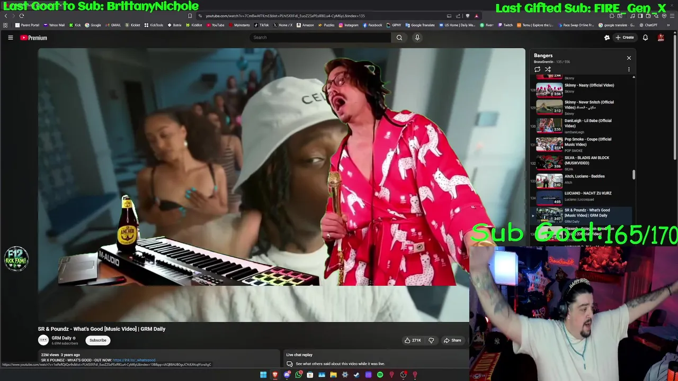Viewport: 678px width, 381px height.
Task: Open WhatsApp from the taskbar
Action: [x=298, y=375]
